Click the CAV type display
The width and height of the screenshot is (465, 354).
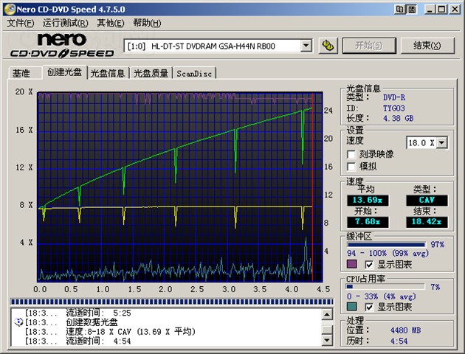tap(427, 201)
